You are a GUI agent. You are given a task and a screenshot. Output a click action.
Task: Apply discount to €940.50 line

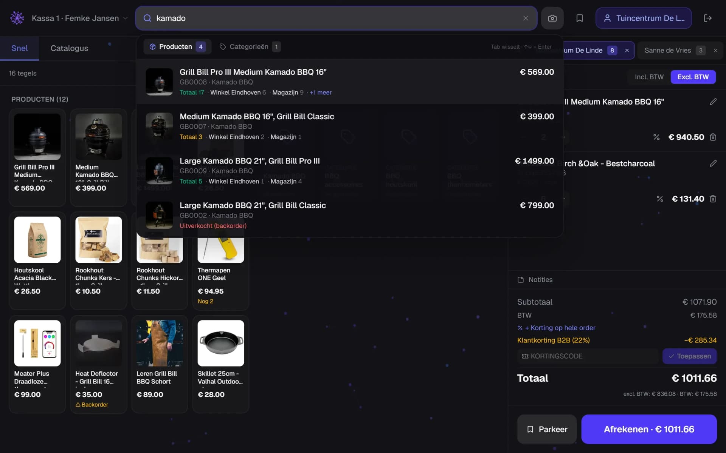[656, 137]
